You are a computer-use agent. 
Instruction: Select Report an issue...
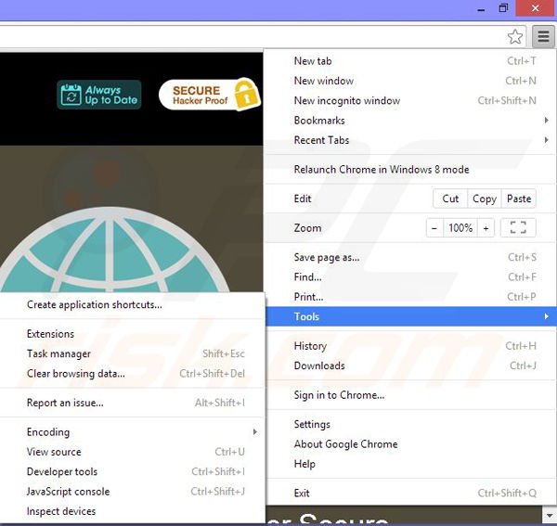click(132, 403)
